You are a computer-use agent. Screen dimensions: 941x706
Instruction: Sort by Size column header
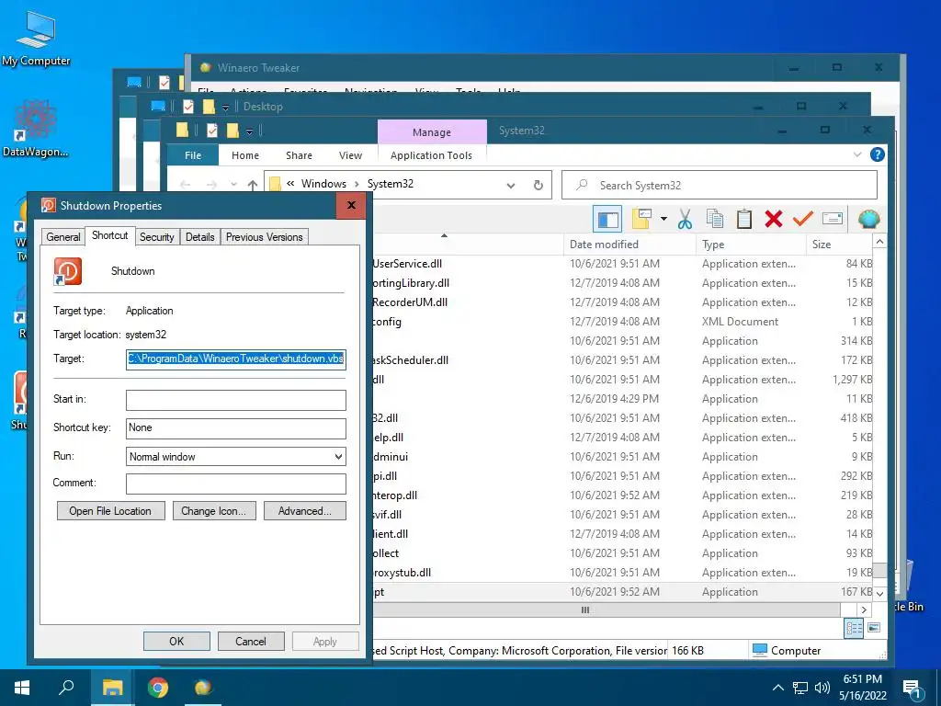click(x=838, y=245)
